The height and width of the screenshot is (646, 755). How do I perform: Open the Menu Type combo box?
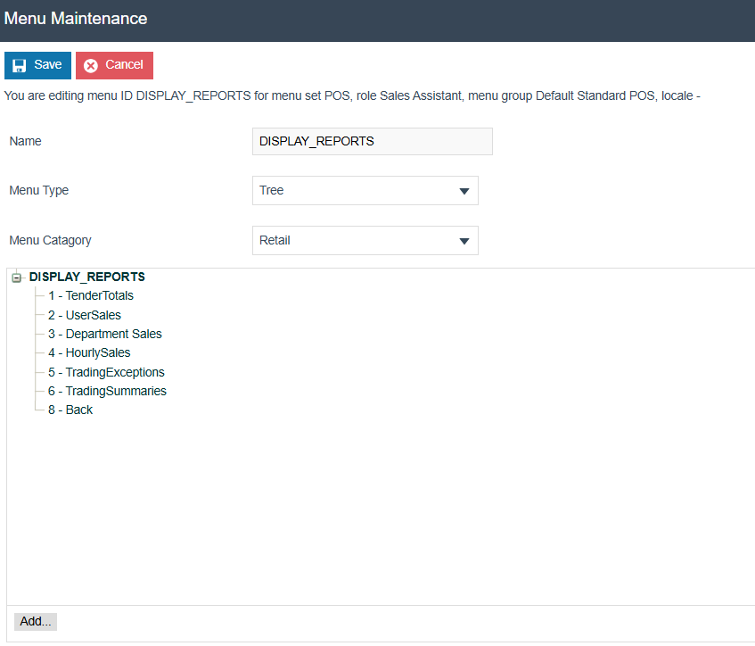(365, 190)
